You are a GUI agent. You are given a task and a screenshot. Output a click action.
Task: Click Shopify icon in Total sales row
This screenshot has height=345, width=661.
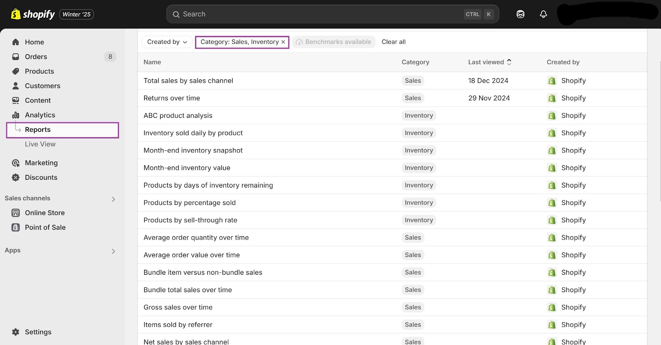[552, 81]
